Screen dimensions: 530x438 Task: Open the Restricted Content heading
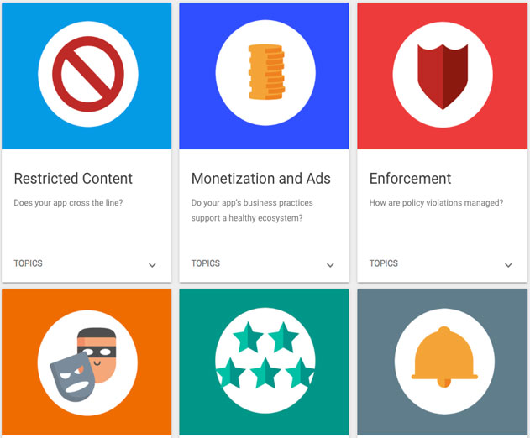tap(73, 179)
